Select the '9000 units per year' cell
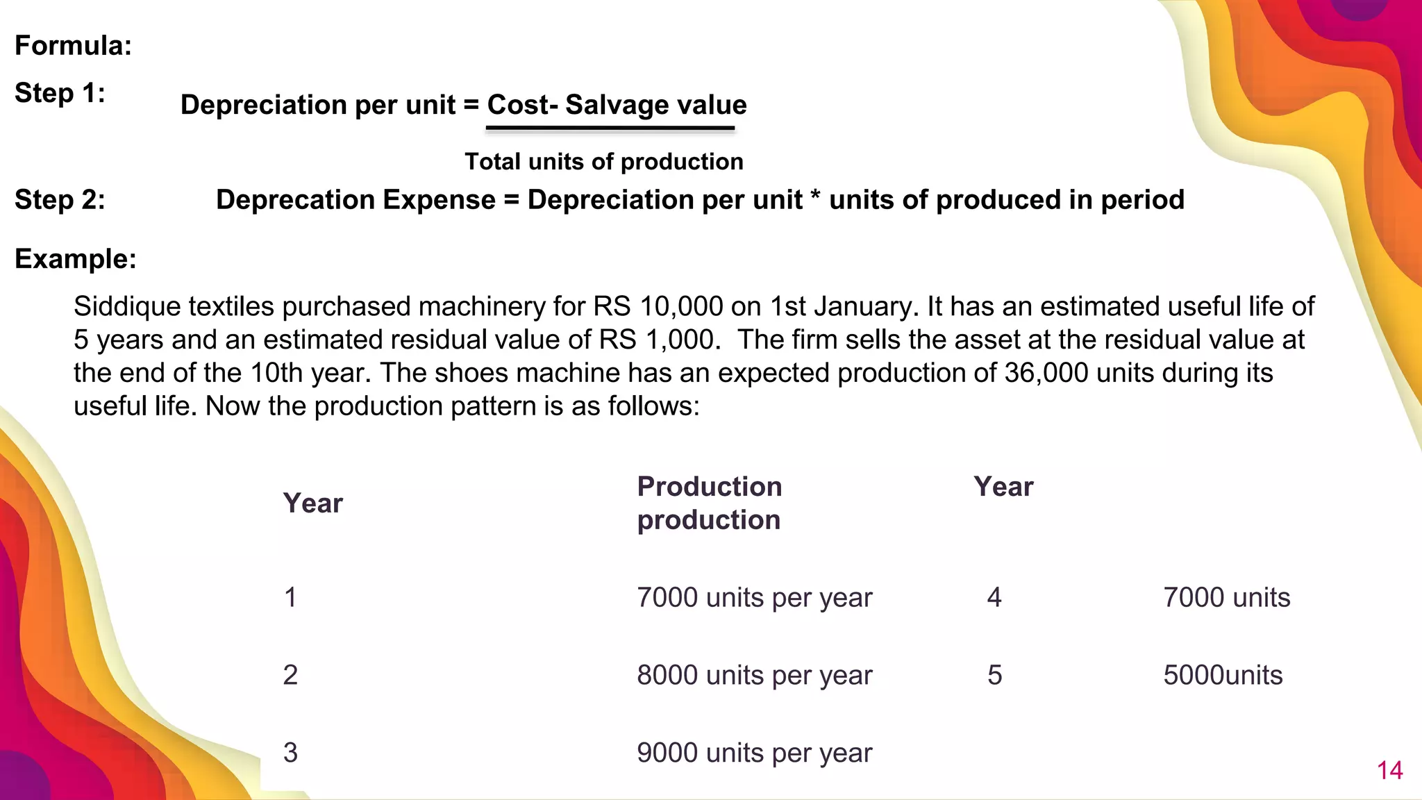Viewport: 1422px width, 800px height. point(754,753)
